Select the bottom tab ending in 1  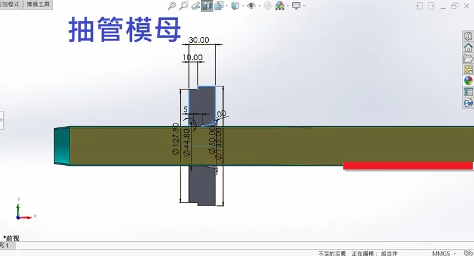7,245
